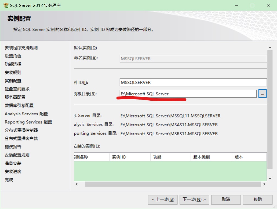The width and height of the screenshot is (277, 209).
Task: Select the 安装配置规则 step
Action: click(x=17, y=155)
